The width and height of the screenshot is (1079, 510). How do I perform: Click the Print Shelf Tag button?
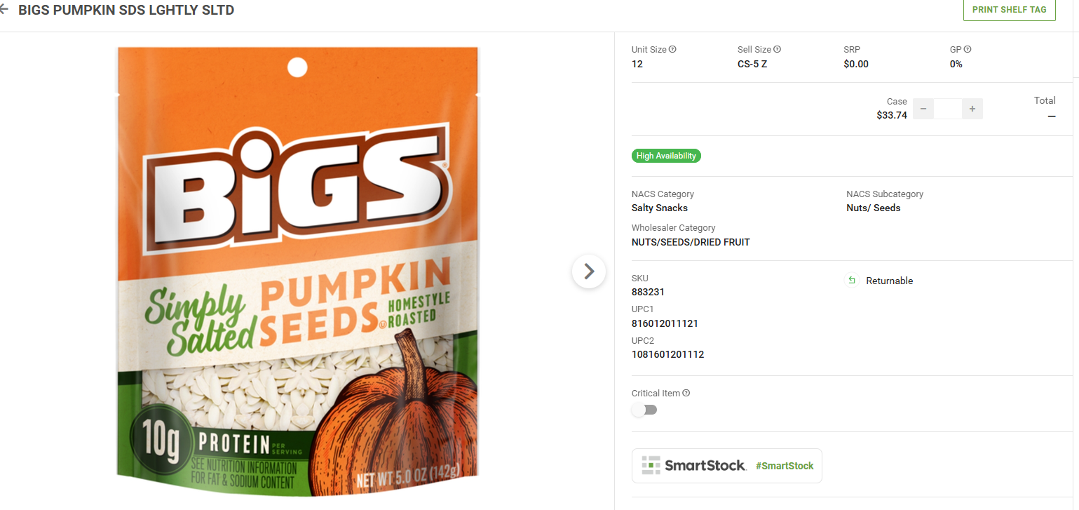[x=1009, y=10]
